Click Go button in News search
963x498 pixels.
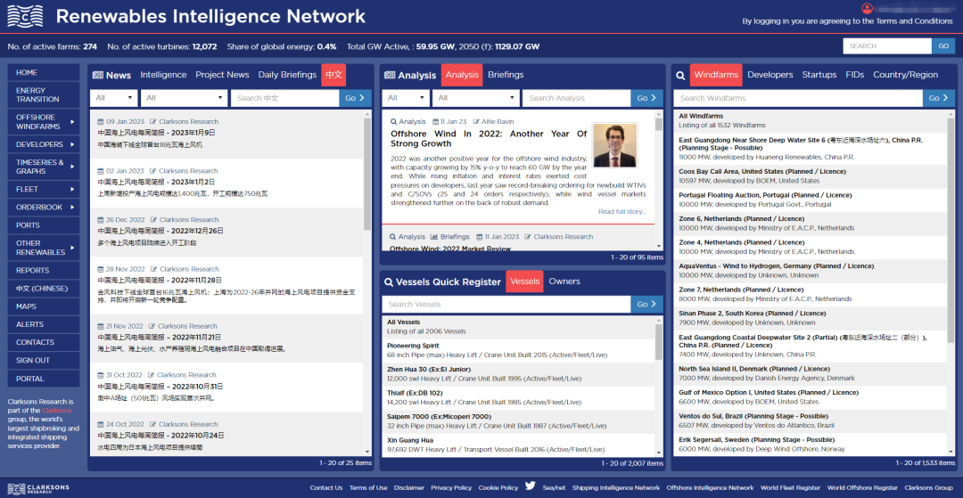(356, 98)
